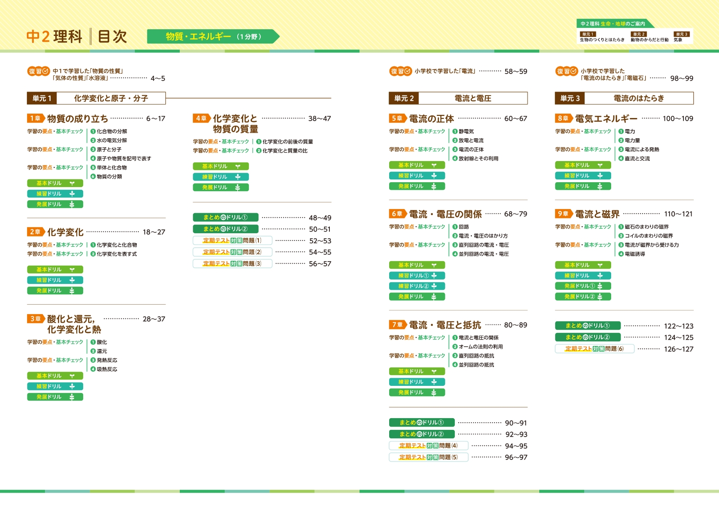This screenshot has height=507, width=719.
Task: Click topic ❹並列回路の抵抗
Action: (473, 365)
